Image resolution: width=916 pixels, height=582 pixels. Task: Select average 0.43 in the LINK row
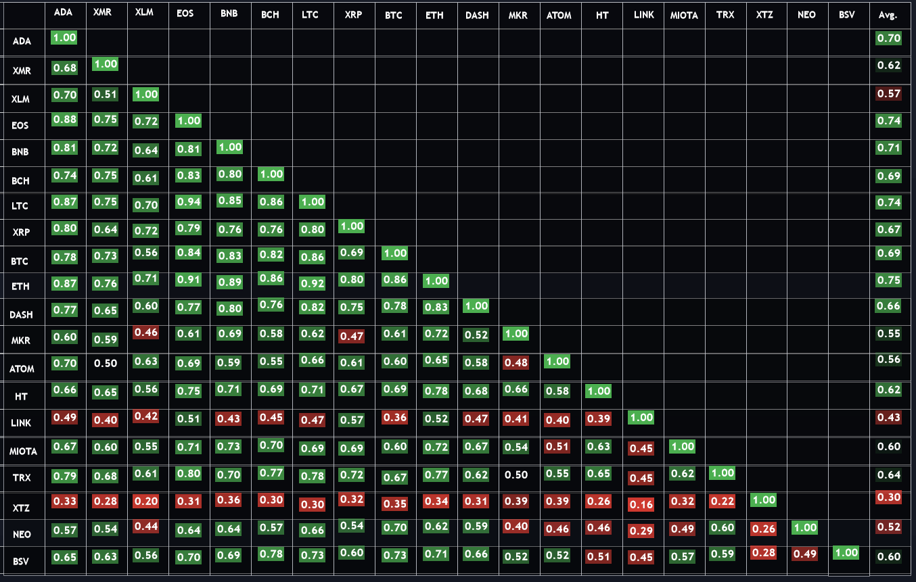(x=888, y=418)
